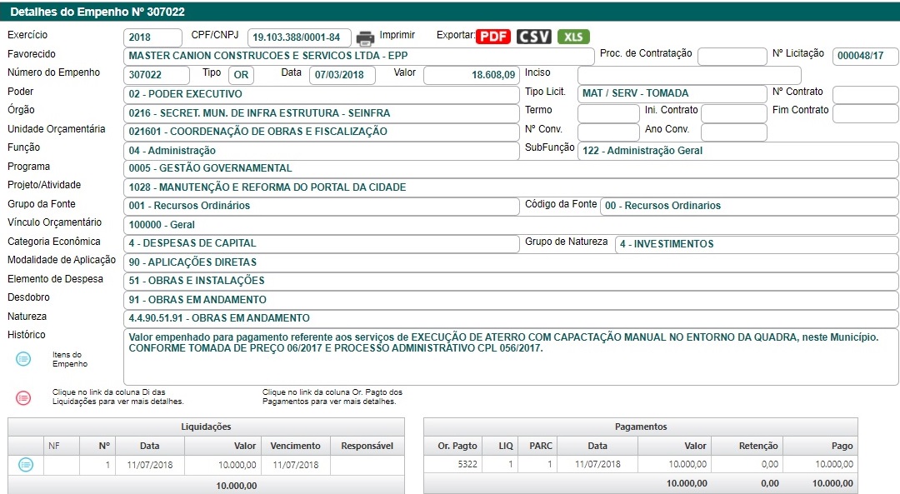Click Órgão field SECRET. MUN. DE INFRA ESTRUTURA

322,113
